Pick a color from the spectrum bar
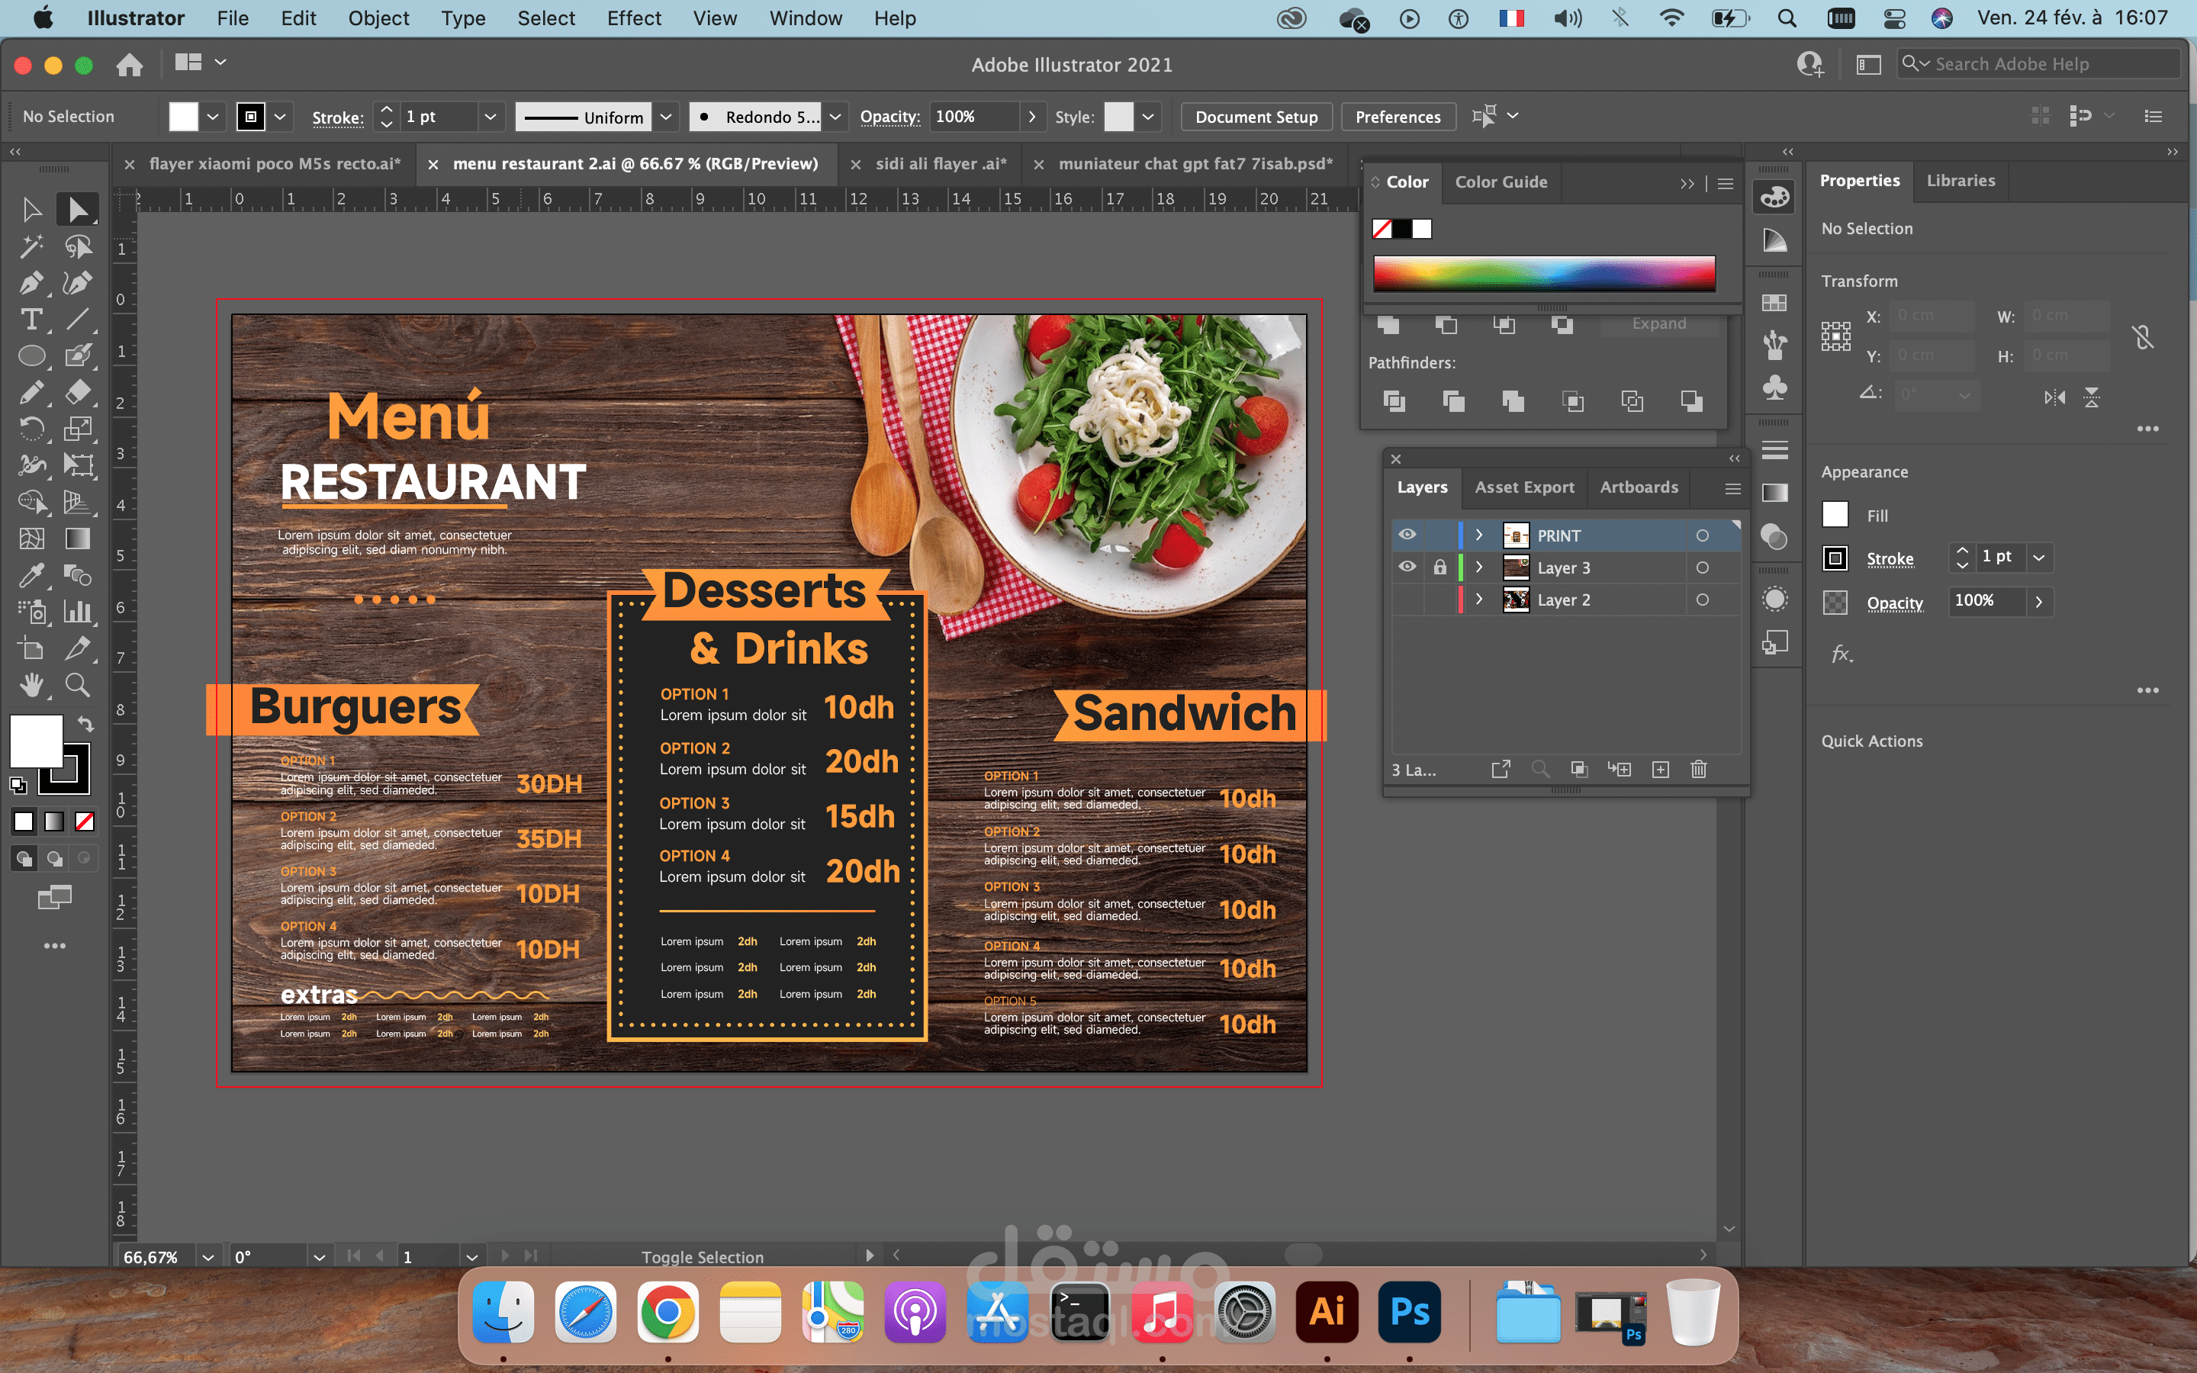This screenshot has width=2197, height=1373. pyautogui.click(x=1543, y=272)
